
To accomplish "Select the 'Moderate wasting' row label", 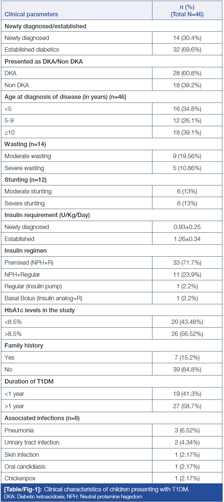I will [28, 156].
